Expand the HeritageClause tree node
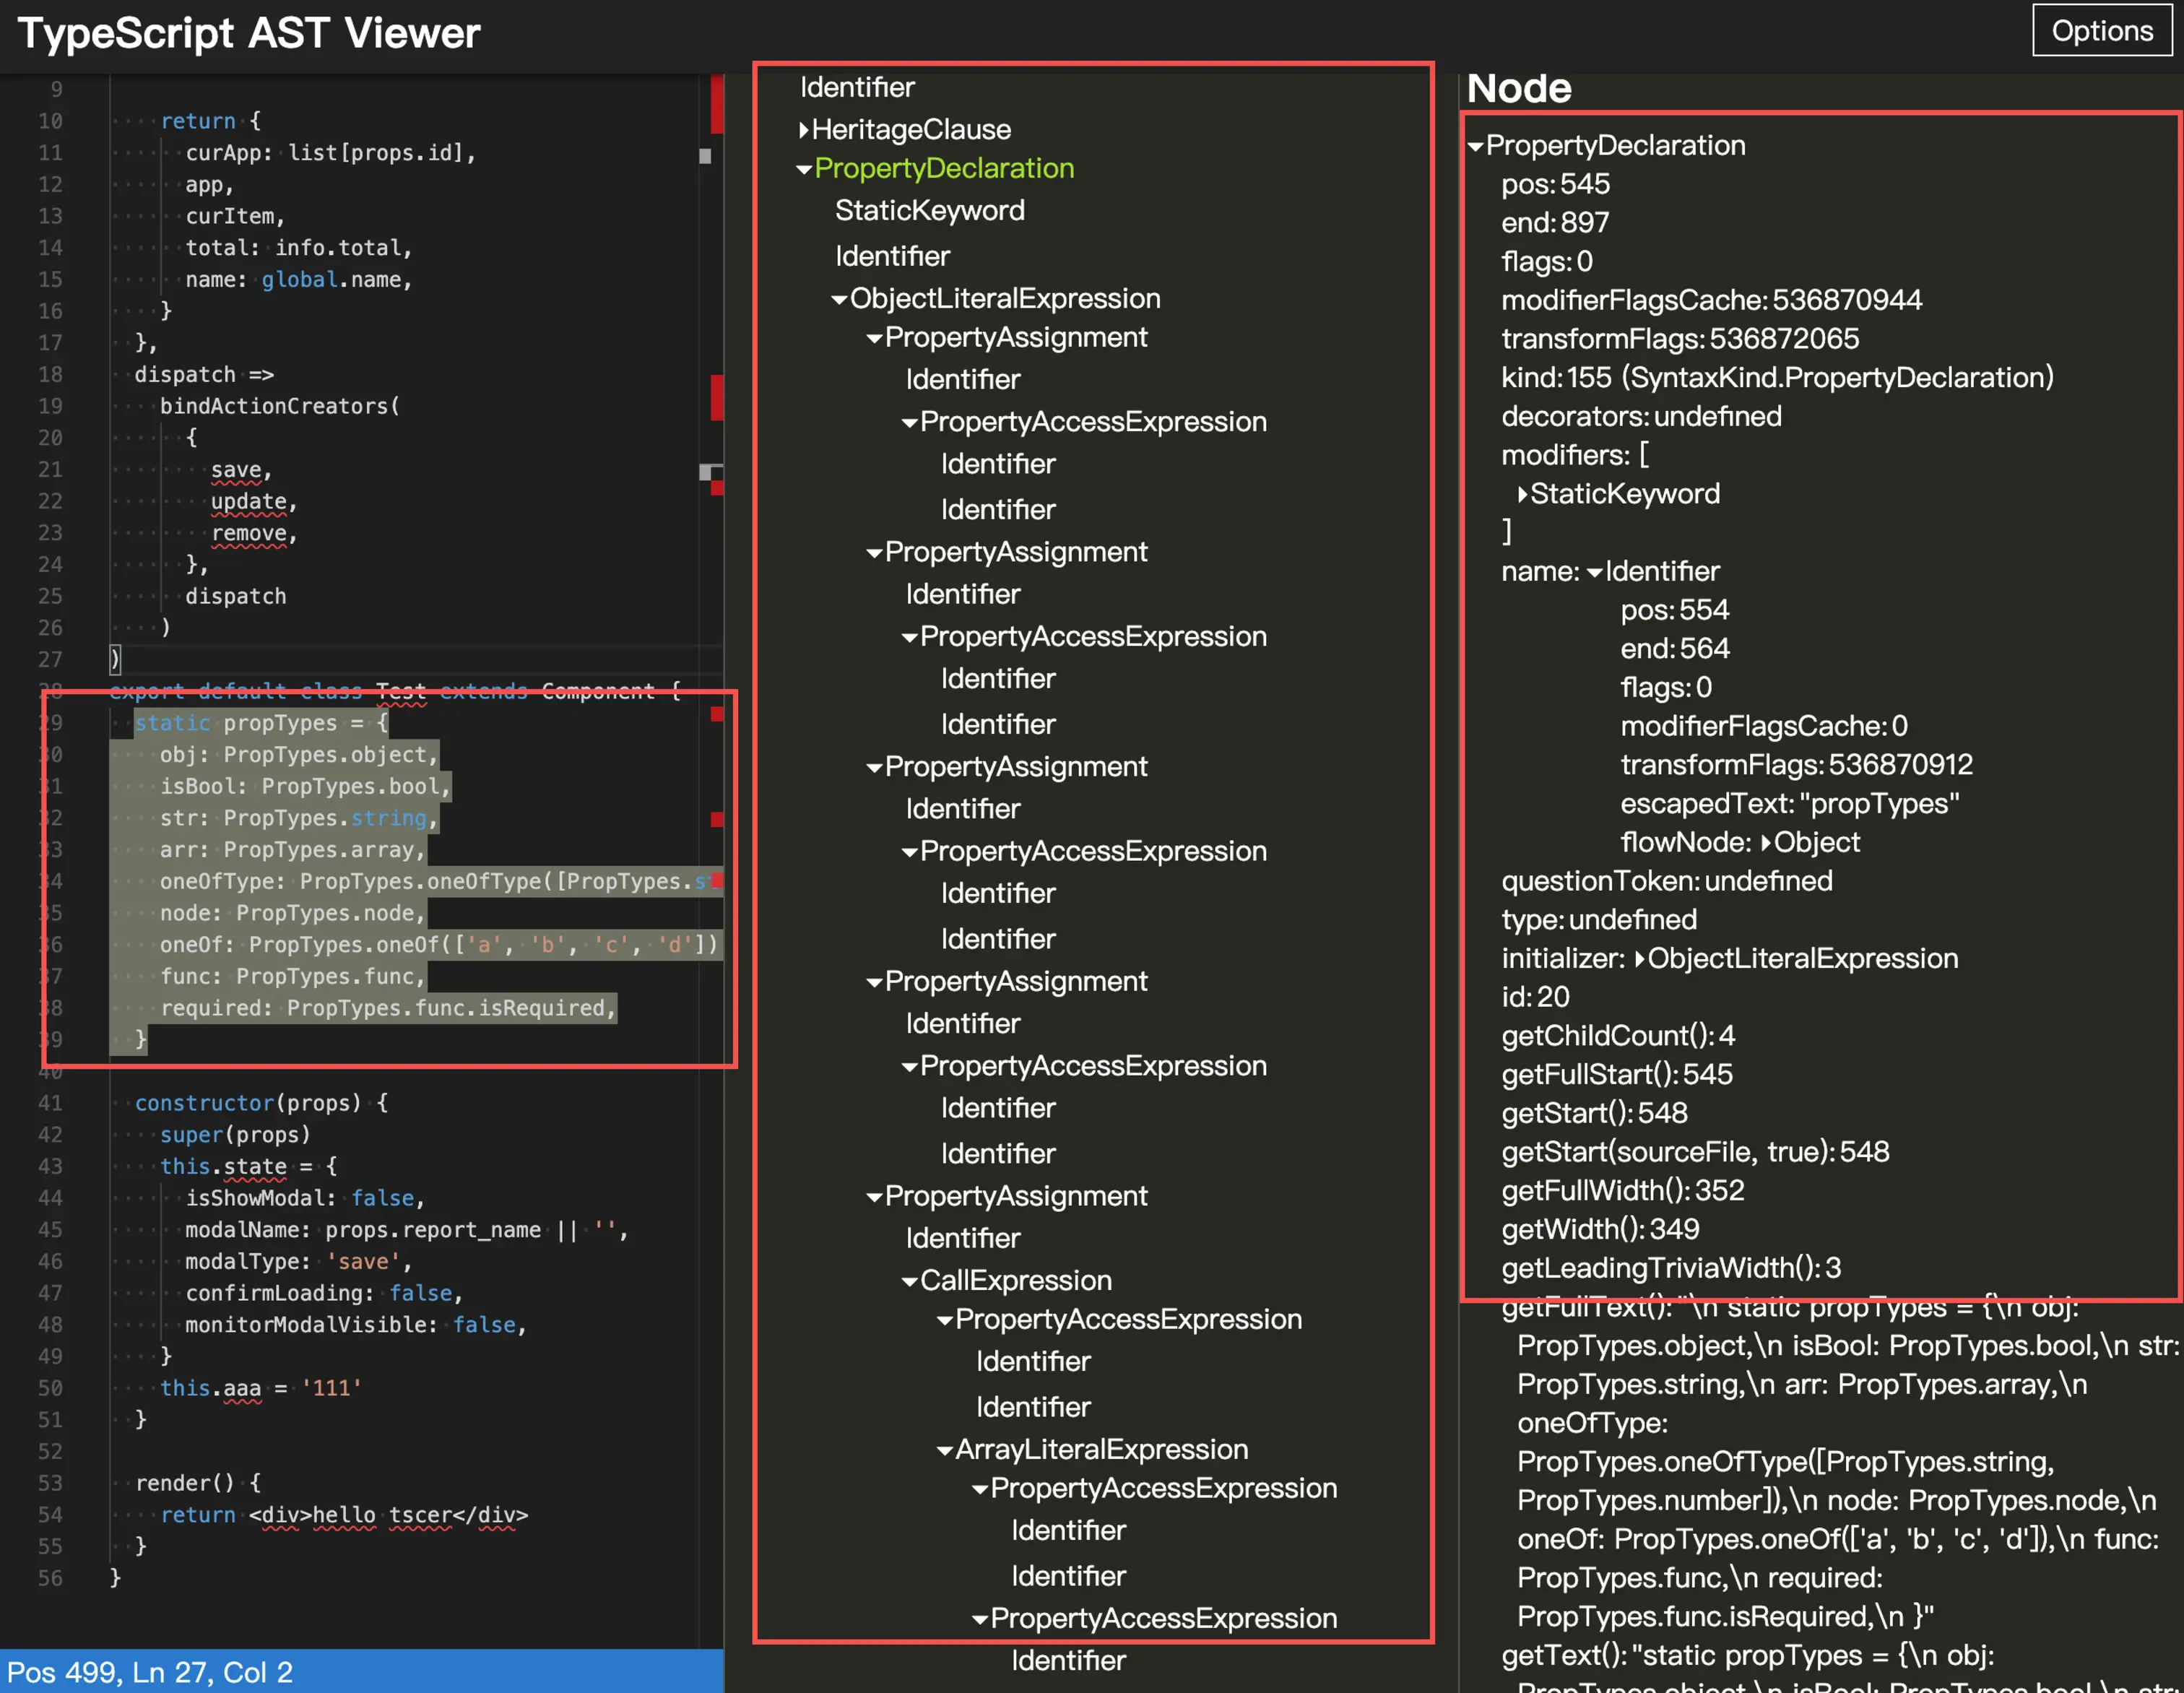The width and height of the screenshot is (2184, 1693). pyautogui.click(x=804, y=129)
